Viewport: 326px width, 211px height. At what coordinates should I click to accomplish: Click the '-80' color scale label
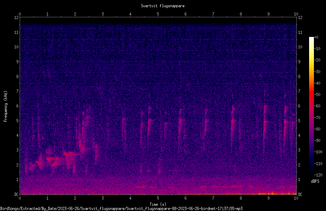317,129
